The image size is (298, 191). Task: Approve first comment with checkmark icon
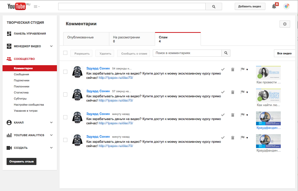223,69
